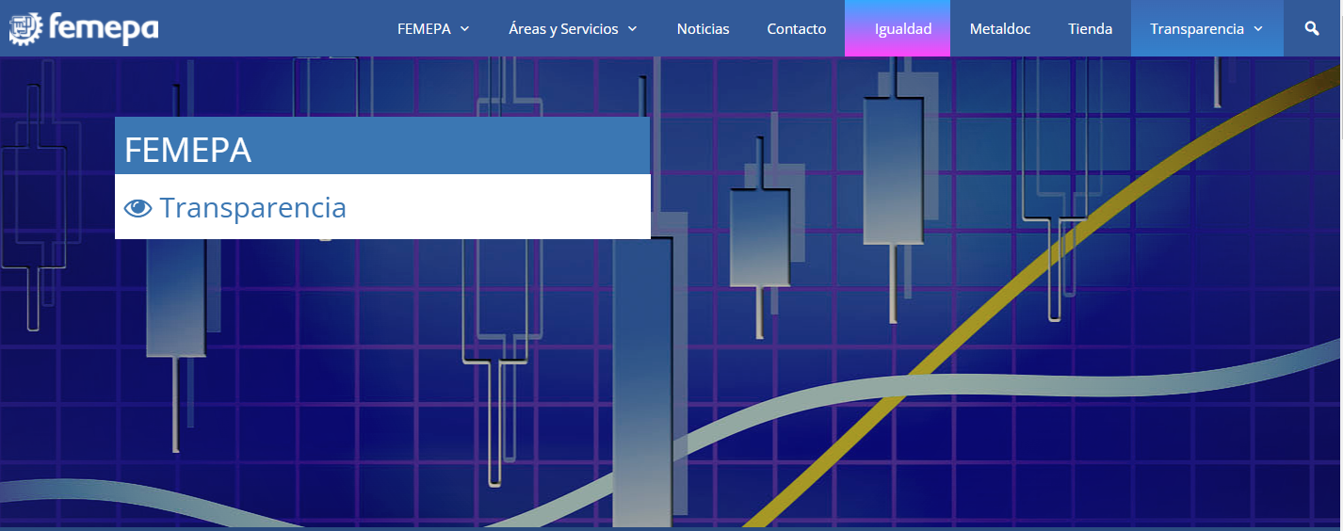Open the Contacto page

[796, 29]
